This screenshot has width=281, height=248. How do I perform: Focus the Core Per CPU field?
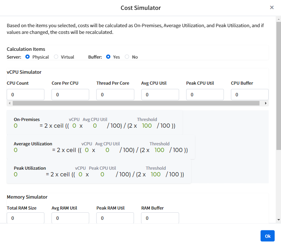coord(70,95)
